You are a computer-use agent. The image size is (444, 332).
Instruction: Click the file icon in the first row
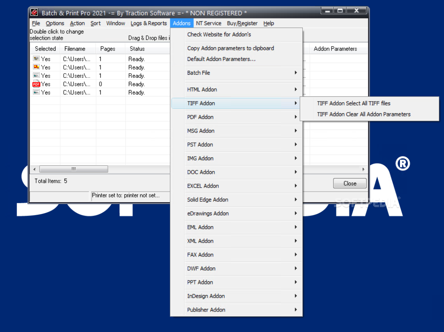click(36, 59)
